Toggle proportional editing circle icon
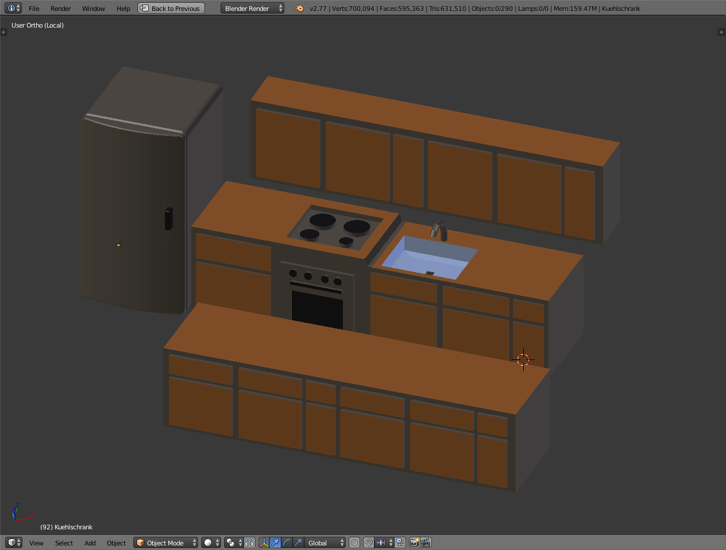The height and width of the screenshot is (550, 726). (354, 543)
